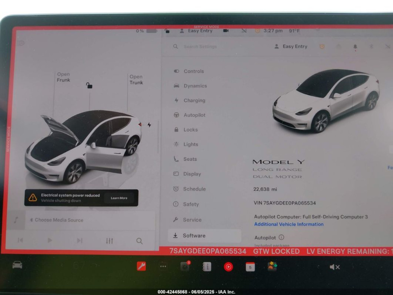Unmute the volume speaker icon

[334, 267]
